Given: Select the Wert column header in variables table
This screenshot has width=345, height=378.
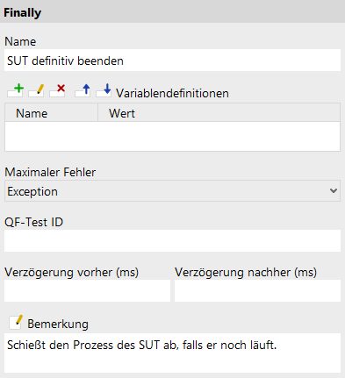Looking at the screenshot, I should 219,113.
